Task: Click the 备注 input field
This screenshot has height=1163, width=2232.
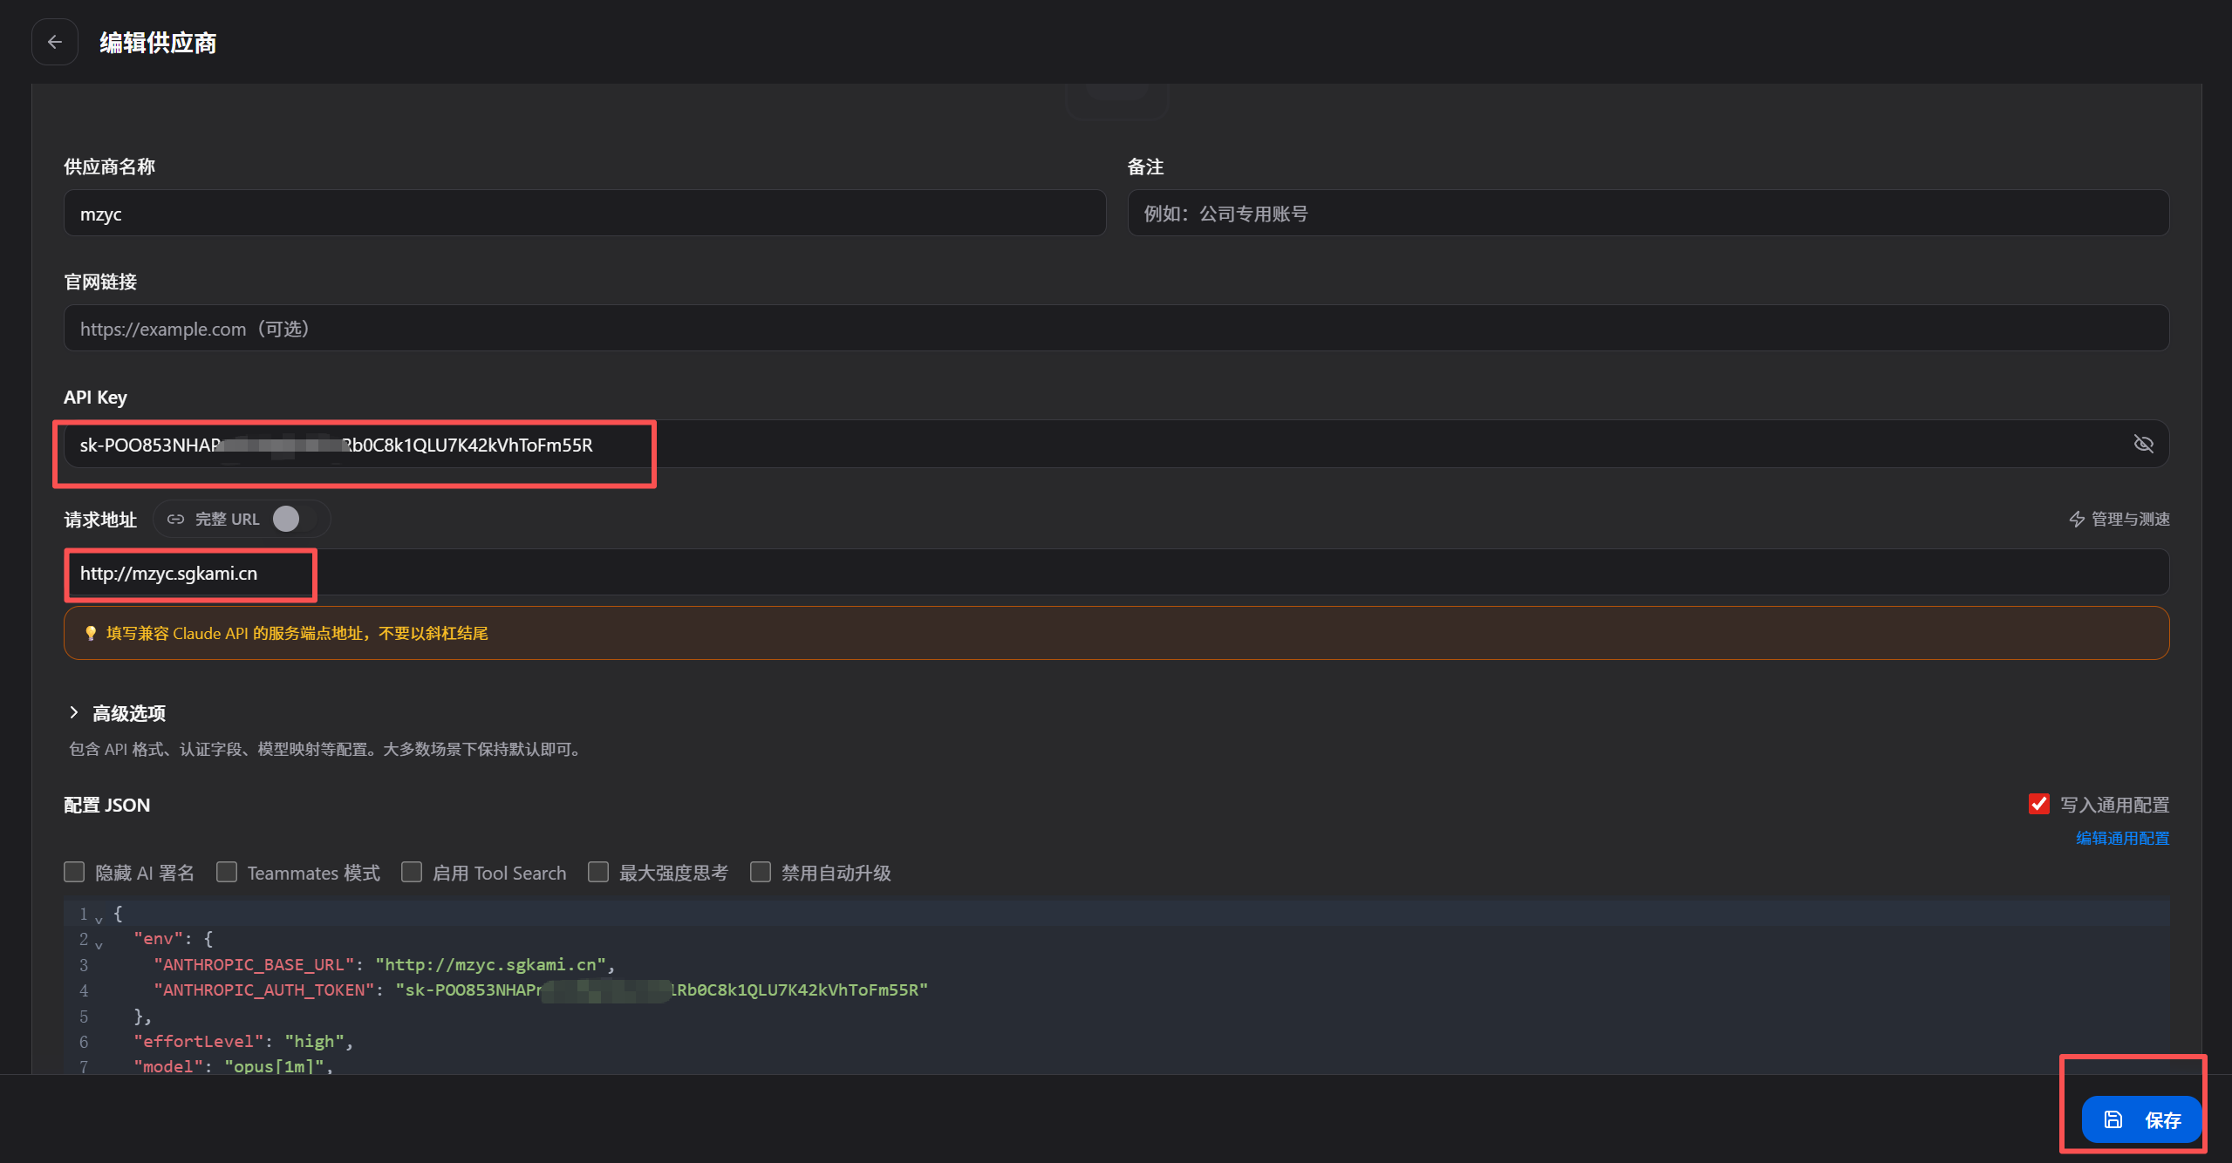Action: [1648, 214]
